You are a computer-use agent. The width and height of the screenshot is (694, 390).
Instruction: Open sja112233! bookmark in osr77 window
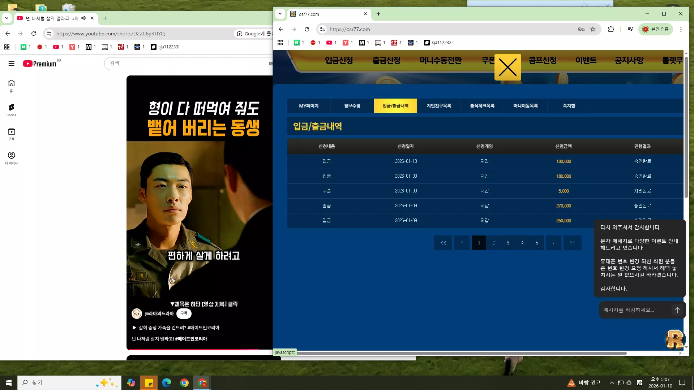pyautogui.click(x=438, y=43)
